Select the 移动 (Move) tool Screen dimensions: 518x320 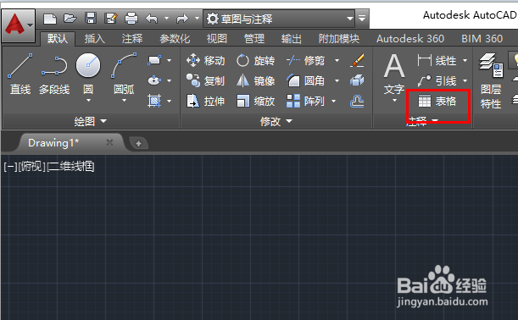click(x=205, y=61)
